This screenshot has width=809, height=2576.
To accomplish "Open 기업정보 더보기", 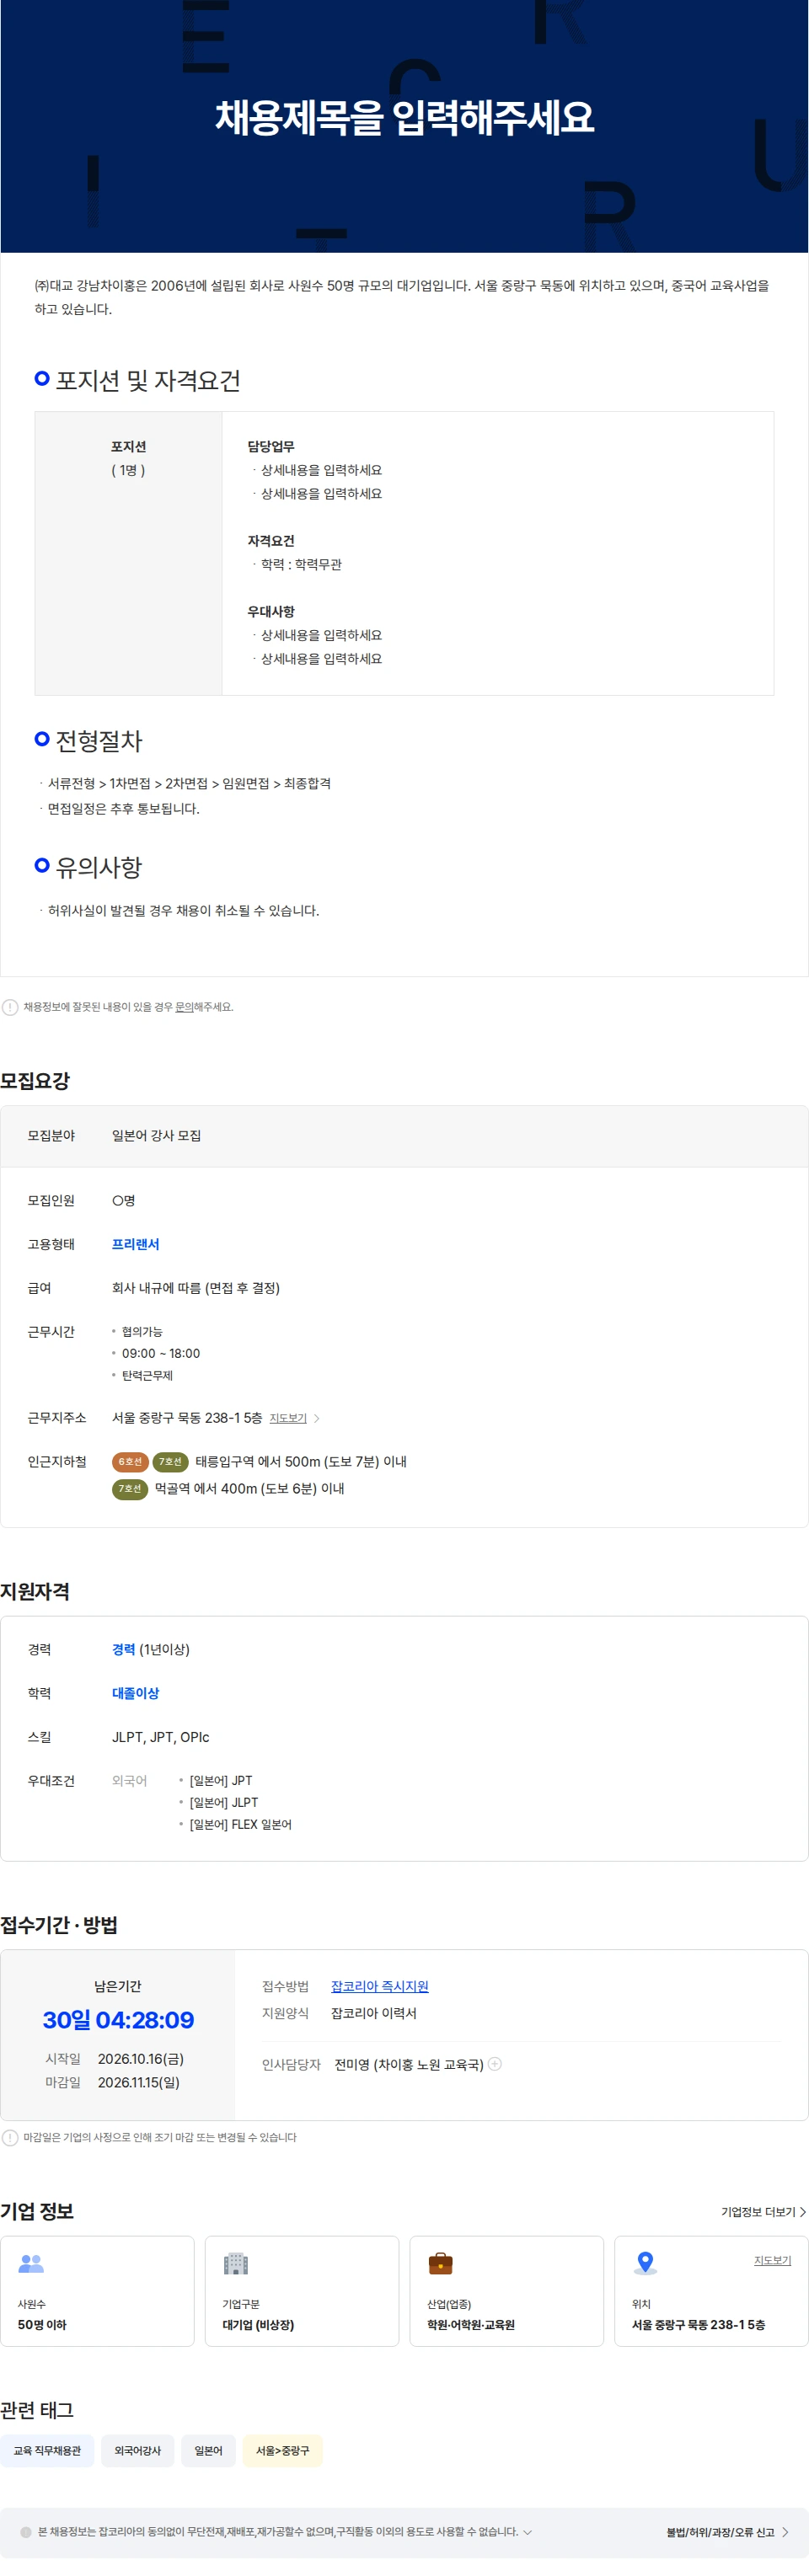I will [764, 2212].
